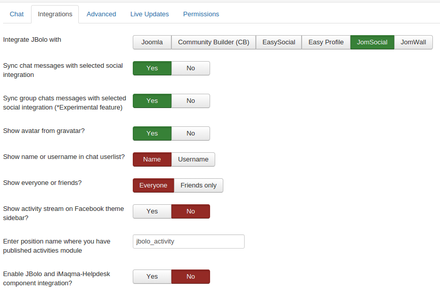Click Yes for sync group chats messages

coord(152,101)
